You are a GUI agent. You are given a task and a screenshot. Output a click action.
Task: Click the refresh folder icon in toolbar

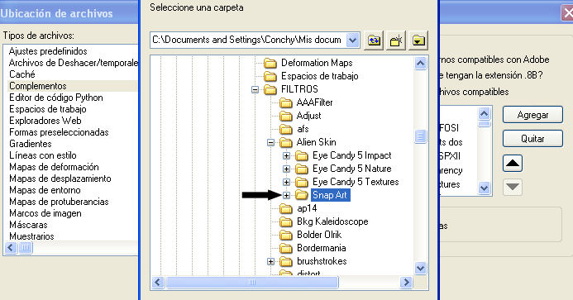tap(374, 40)
